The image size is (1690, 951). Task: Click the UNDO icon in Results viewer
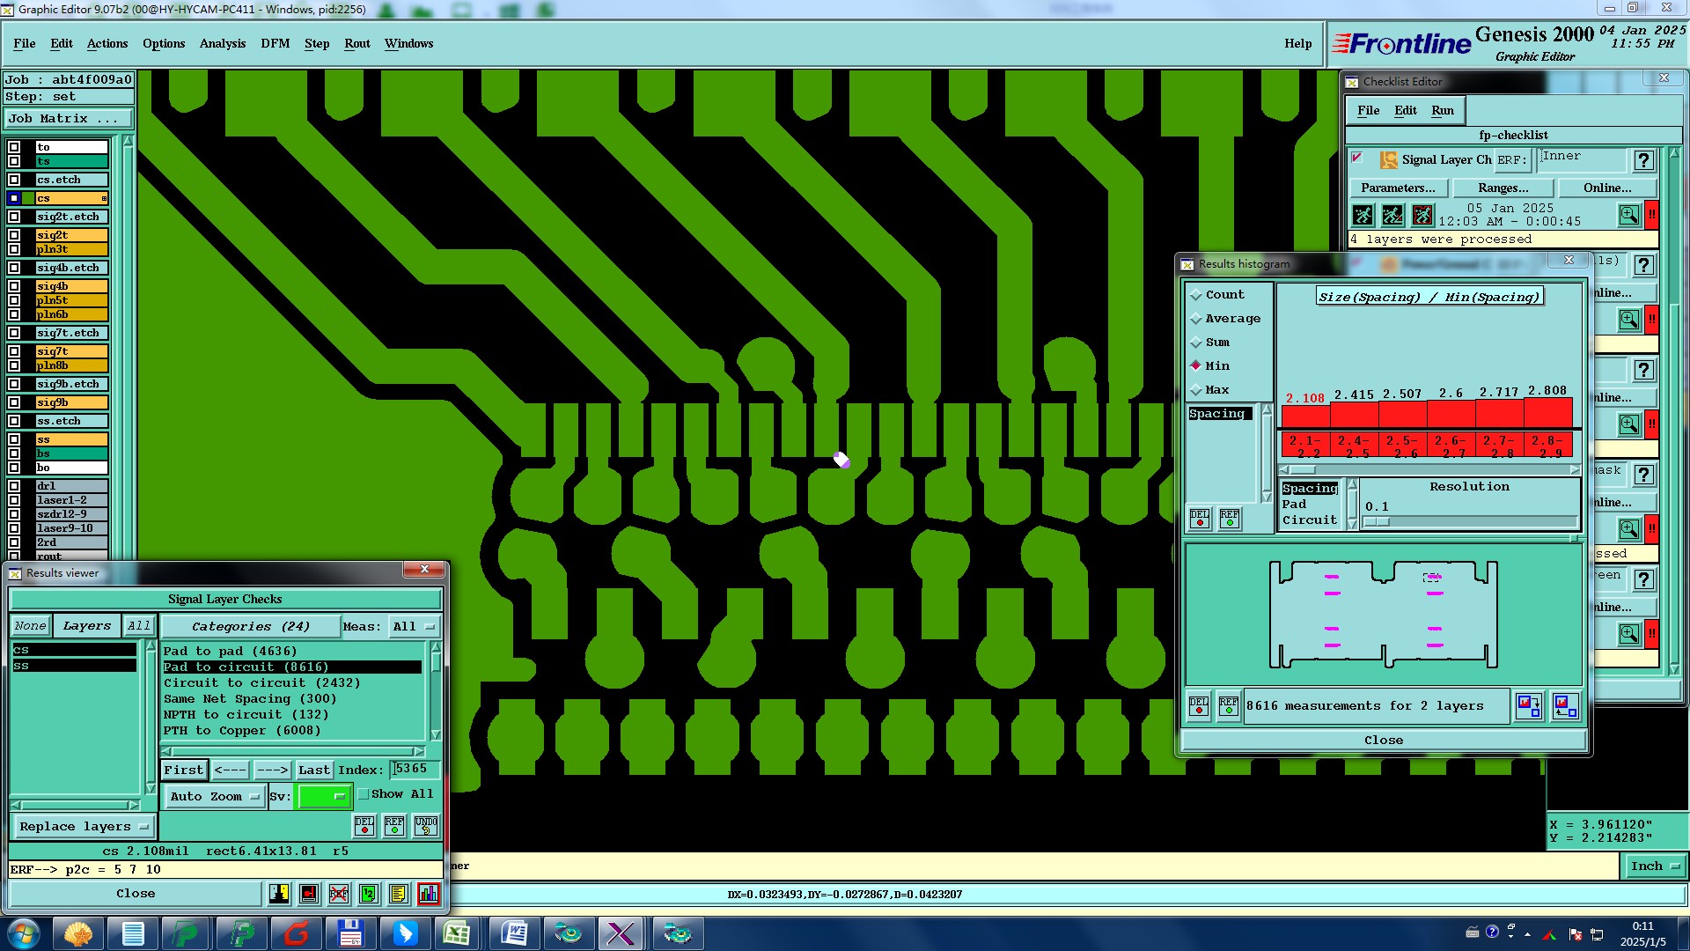[426, 826]
